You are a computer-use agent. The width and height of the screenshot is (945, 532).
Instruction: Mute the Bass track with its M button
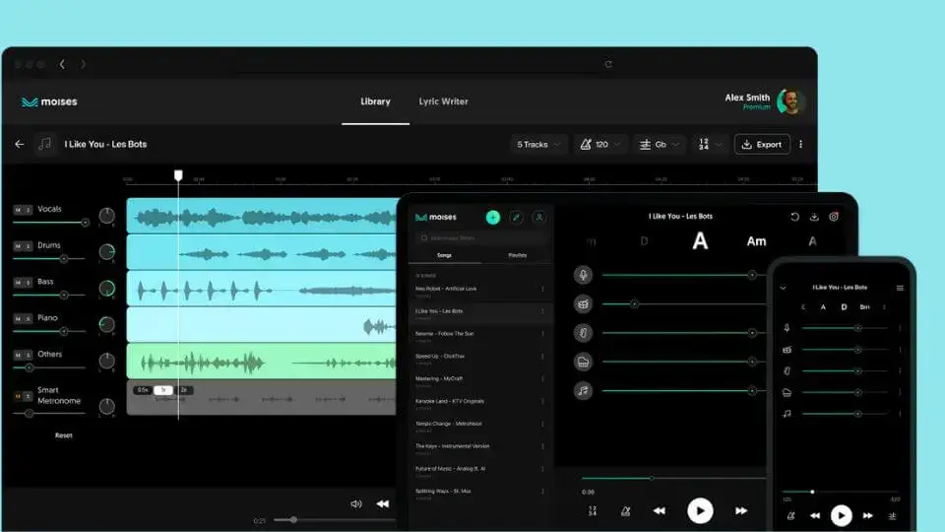point(18,283)
